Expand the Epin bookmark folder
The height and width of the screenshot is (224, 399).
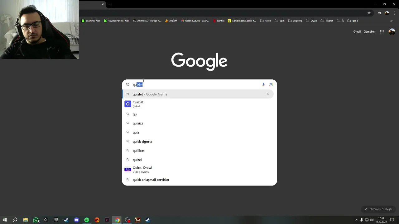[279, 21]
